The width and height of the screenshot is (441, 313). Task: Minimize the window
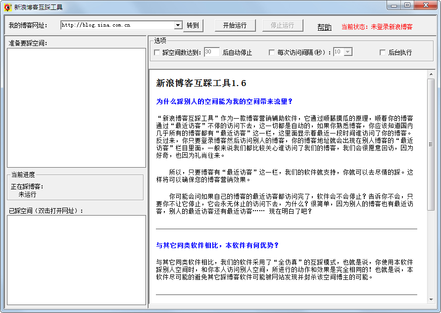coord(394,5)
